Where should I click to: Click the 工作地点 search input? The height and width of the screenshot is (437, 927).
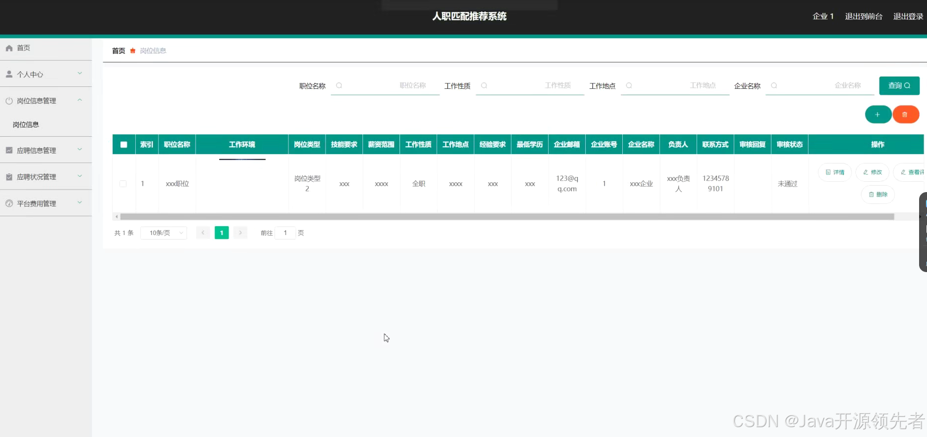pyautogui.click(x=675, y=85)
